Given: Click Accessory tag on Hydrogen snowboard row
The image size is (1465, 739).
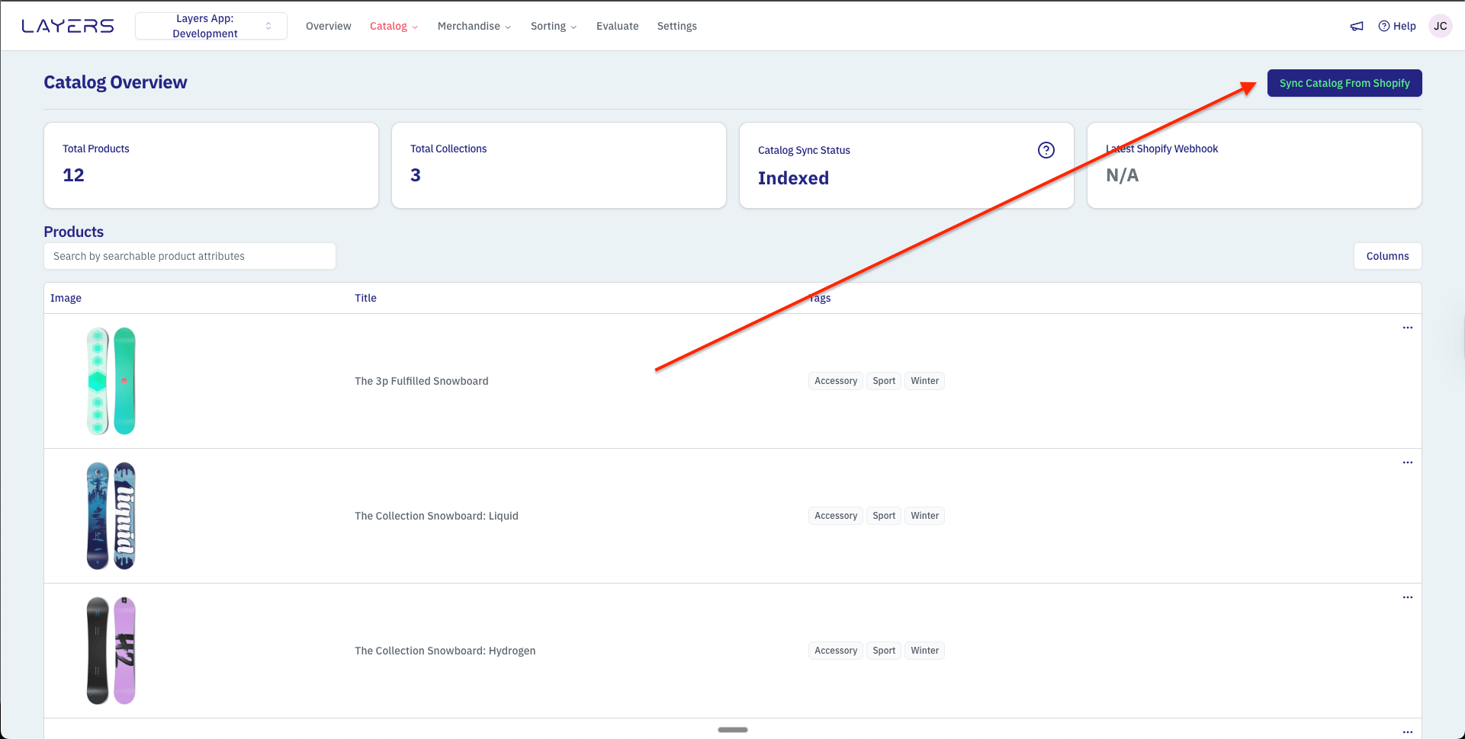Looking at the screenshot, I should (836, 651).
